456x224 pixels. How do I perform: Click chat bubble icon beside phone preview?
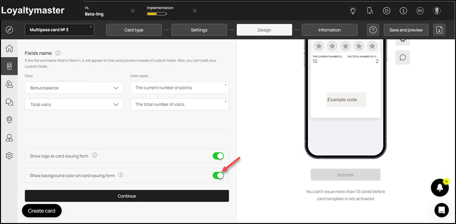403,57
